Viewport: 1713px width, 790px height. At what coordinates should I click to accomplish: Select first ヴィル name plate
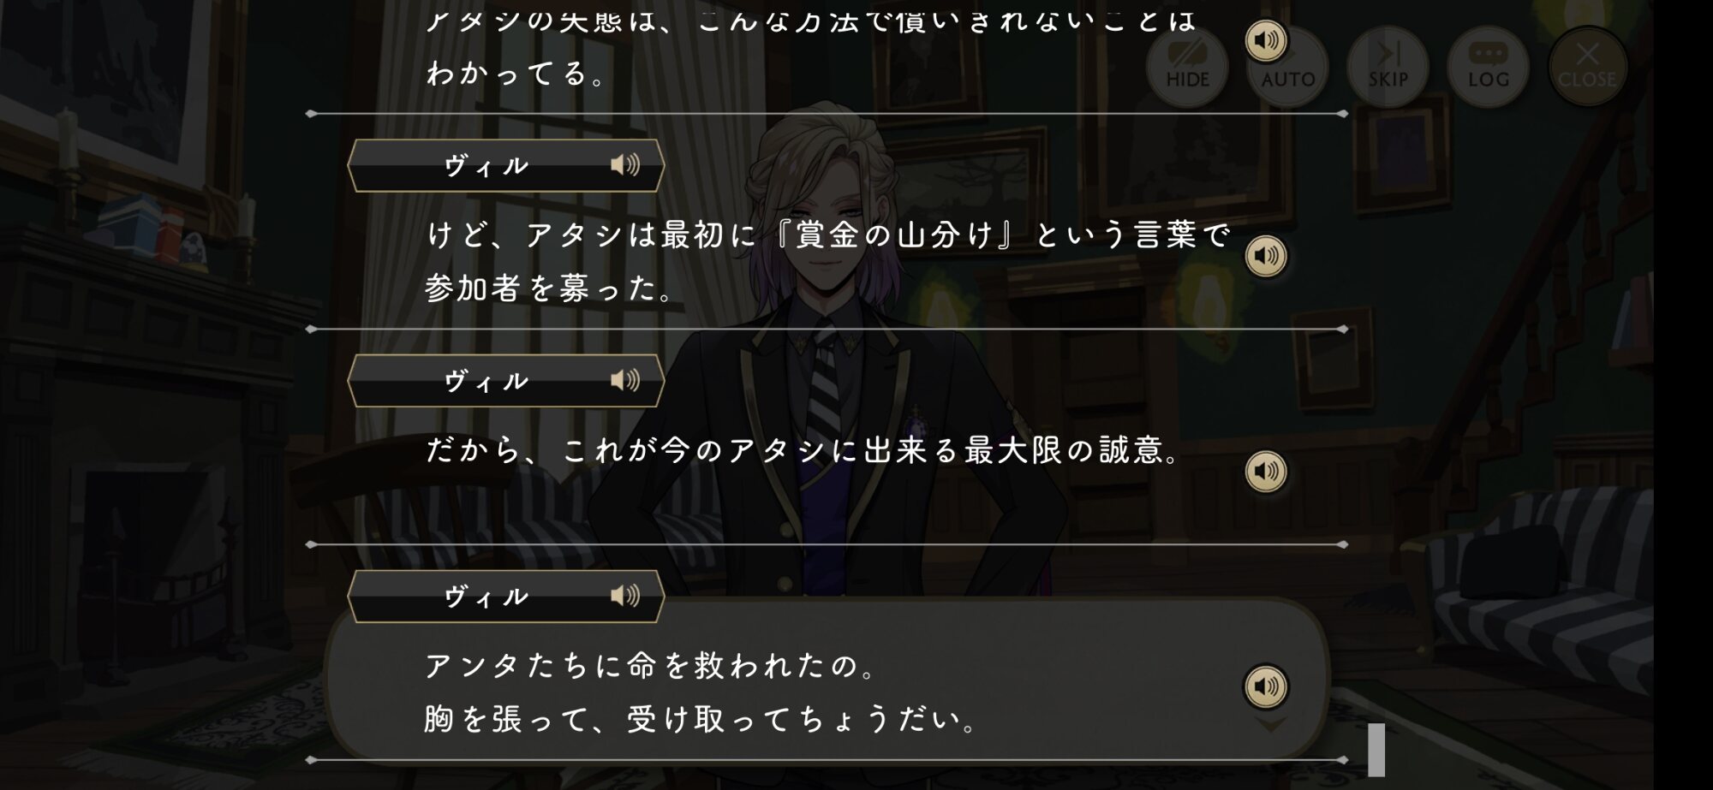pos(506,165)
